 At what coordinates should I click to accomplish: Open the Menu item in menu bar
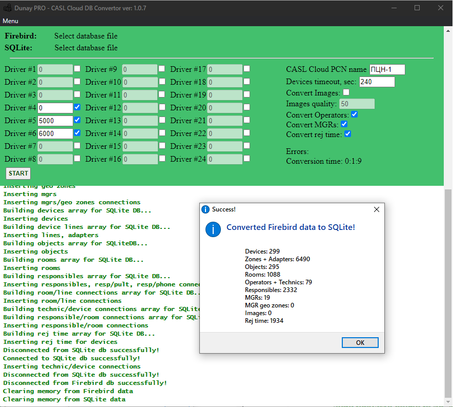pyautogui.click(x=10, y=21)
